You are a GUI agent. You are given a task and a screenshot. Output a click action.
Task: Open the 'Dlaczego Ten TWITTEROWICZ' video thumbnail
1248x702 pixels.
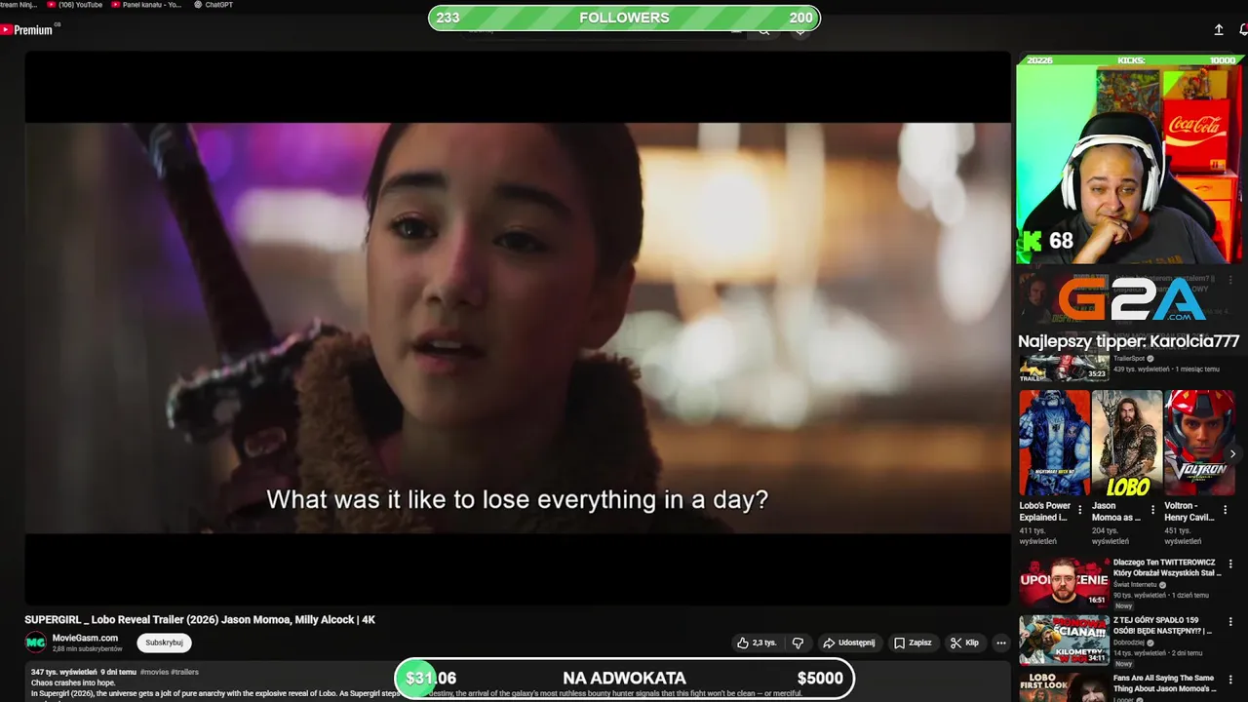(x=1064, y=582)
